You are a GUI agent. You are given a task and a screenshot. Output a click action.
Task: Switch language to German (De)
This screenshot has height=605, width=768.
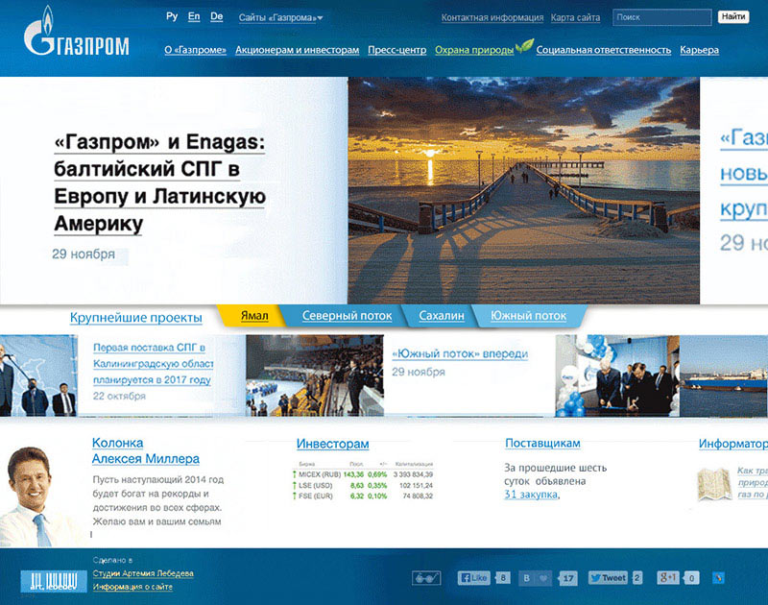point(217,16)
